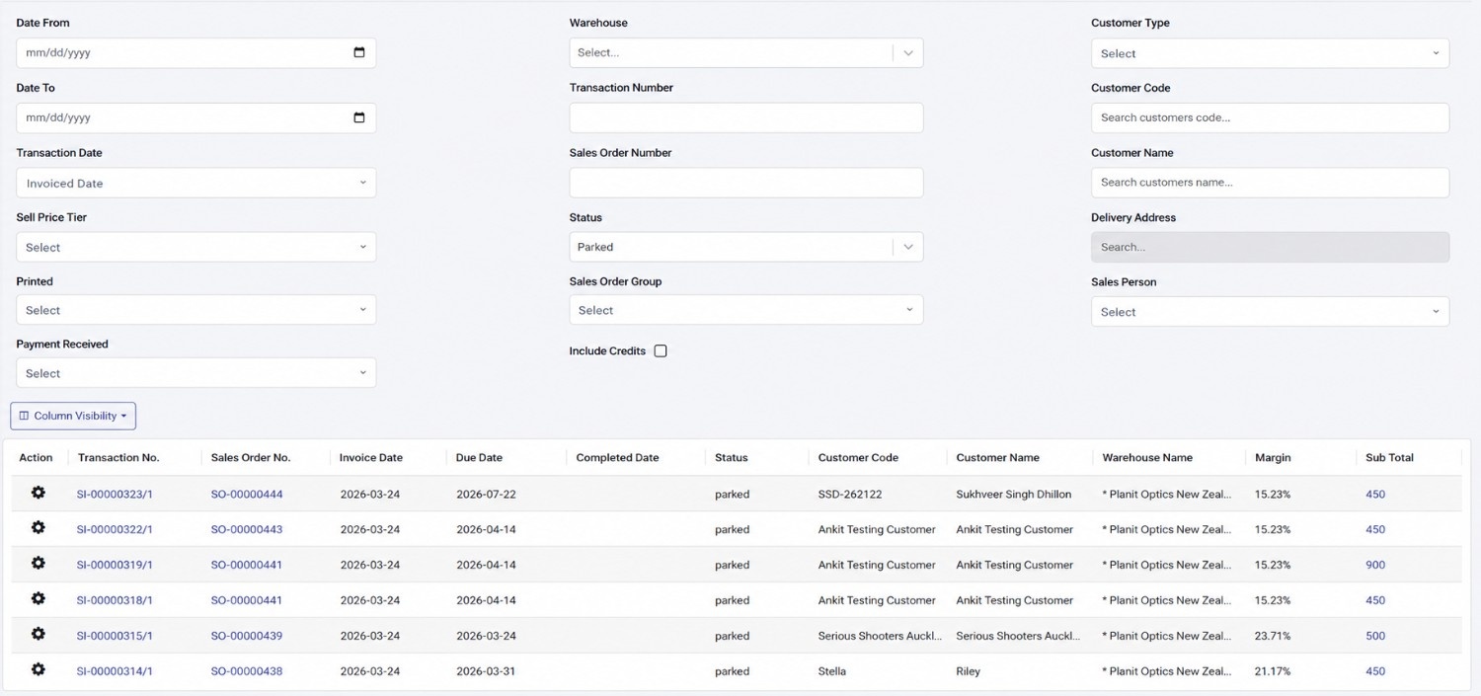Click the Transaction Number input field

[746, 117]
